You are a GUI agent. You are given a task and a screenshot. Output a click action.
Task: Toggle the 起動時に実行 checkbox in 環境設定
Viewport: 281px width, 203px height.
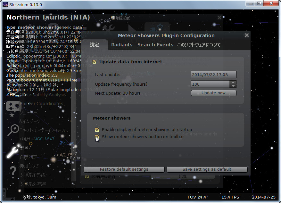[x=87, y=176]
